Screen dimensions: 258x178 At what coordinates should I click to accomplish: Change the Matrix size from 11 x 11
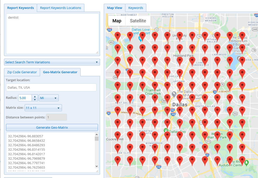[43, 108]
